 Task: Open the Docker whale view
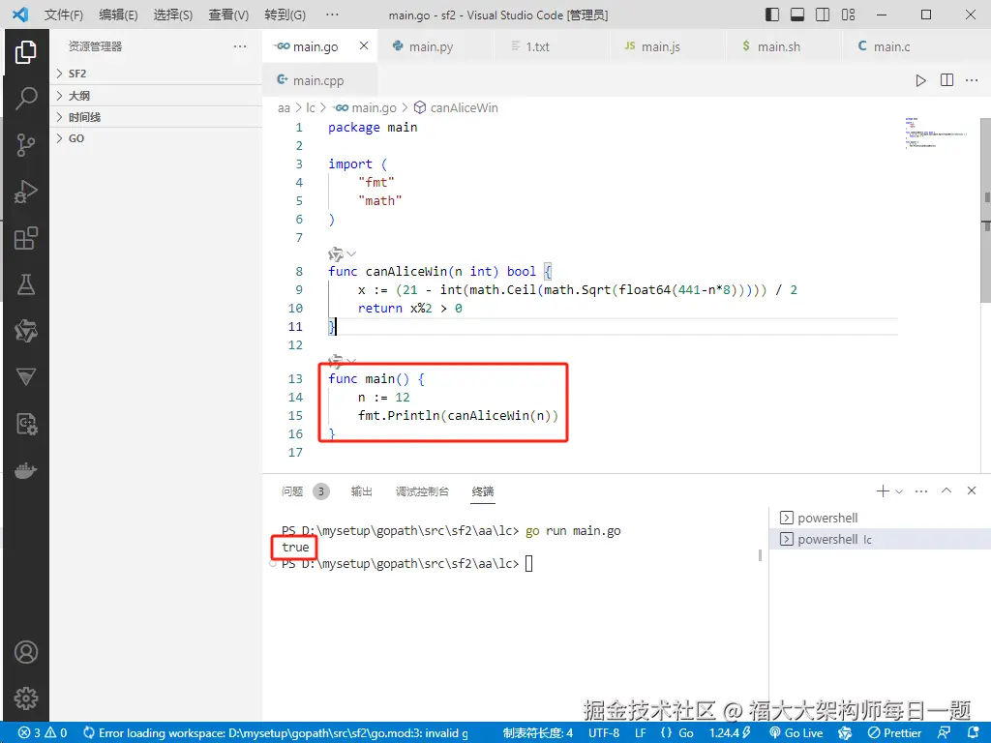click(x=26, y=471)
